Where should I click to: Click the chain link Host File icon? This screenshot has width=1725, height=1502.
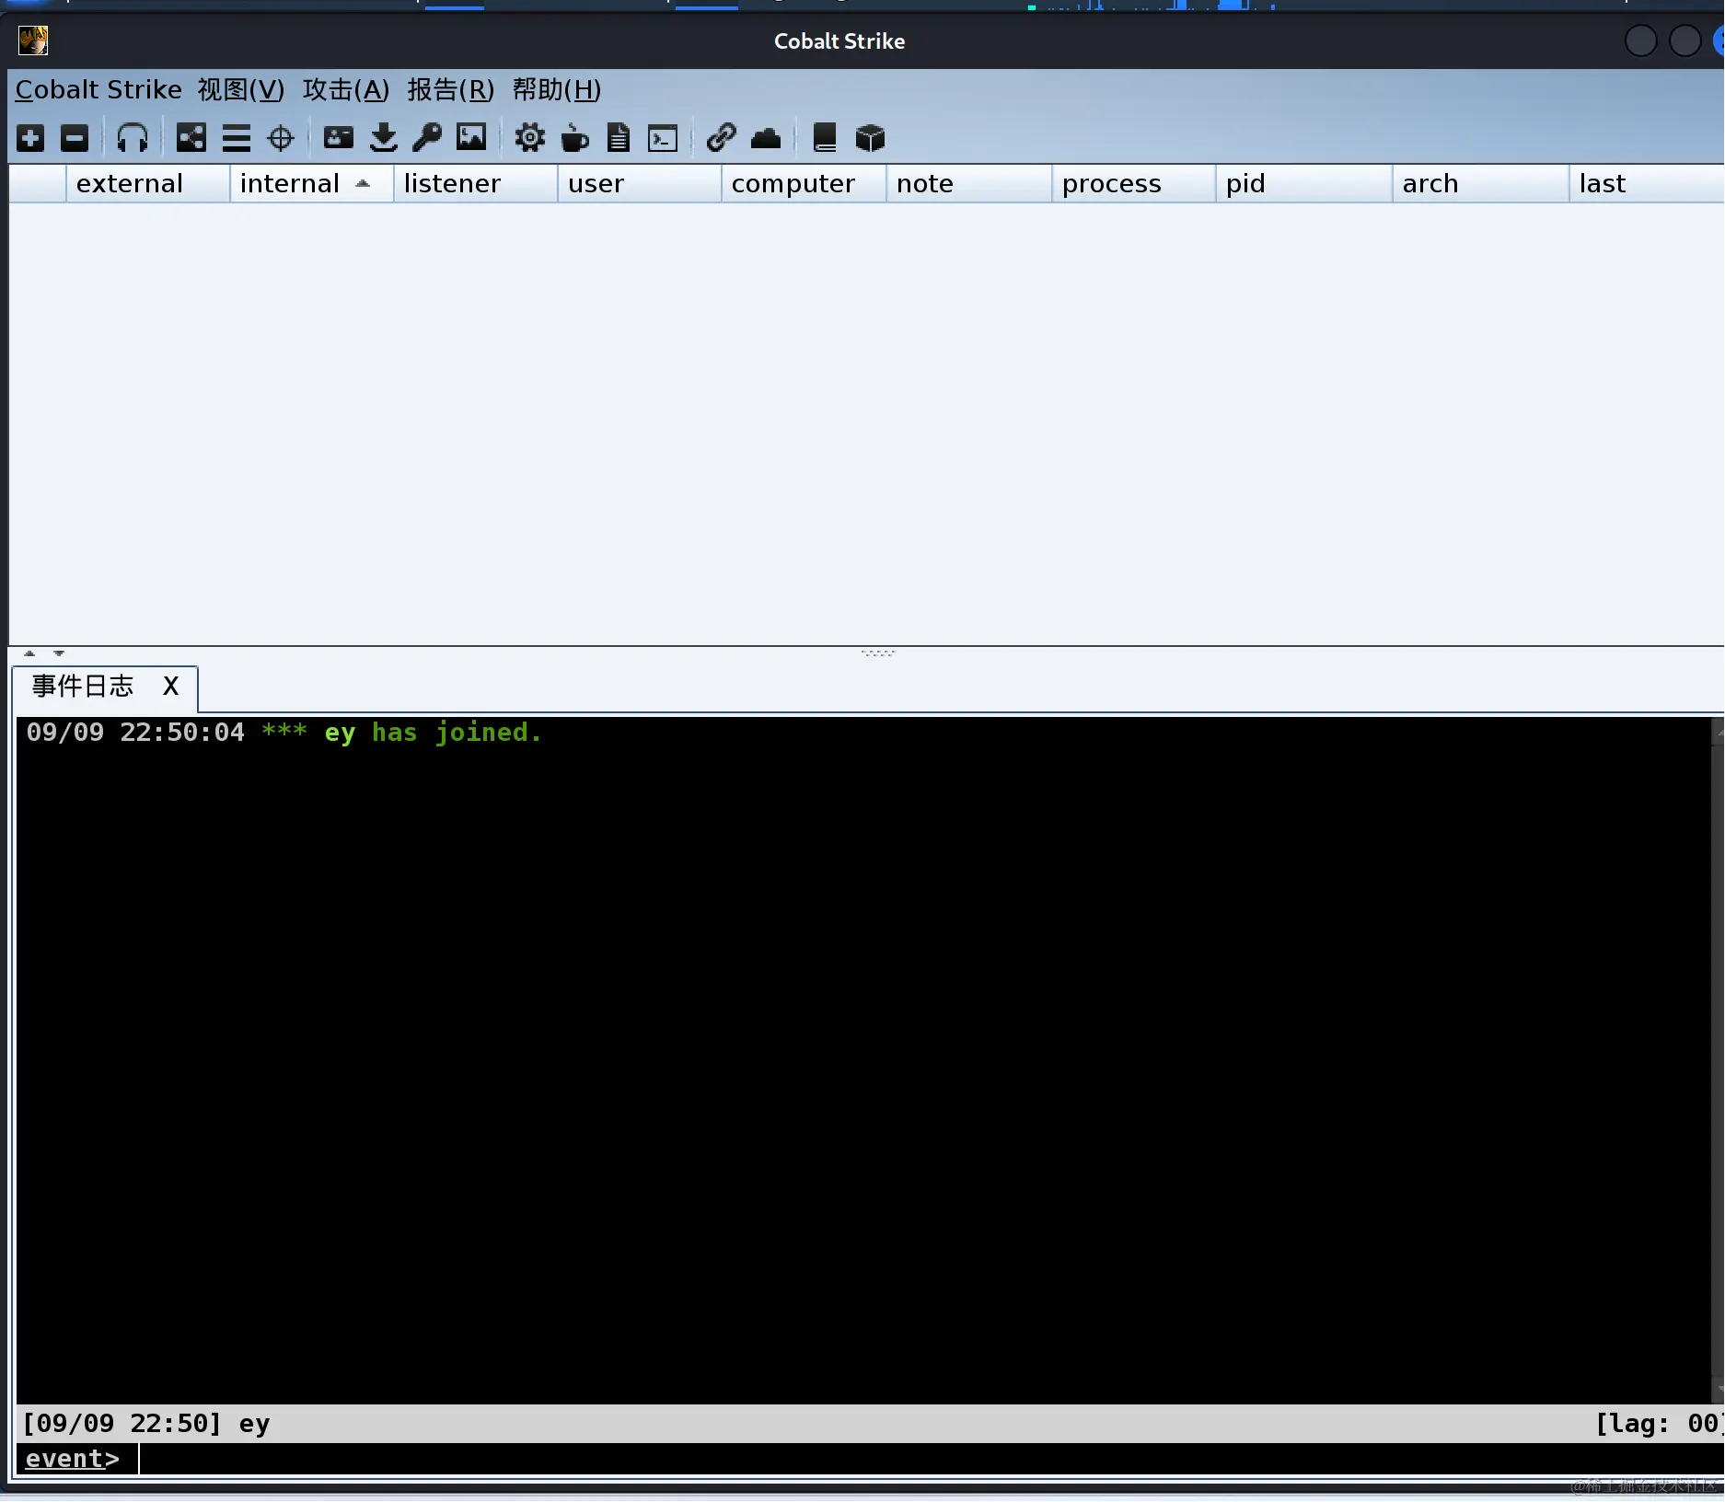point(722,138)
